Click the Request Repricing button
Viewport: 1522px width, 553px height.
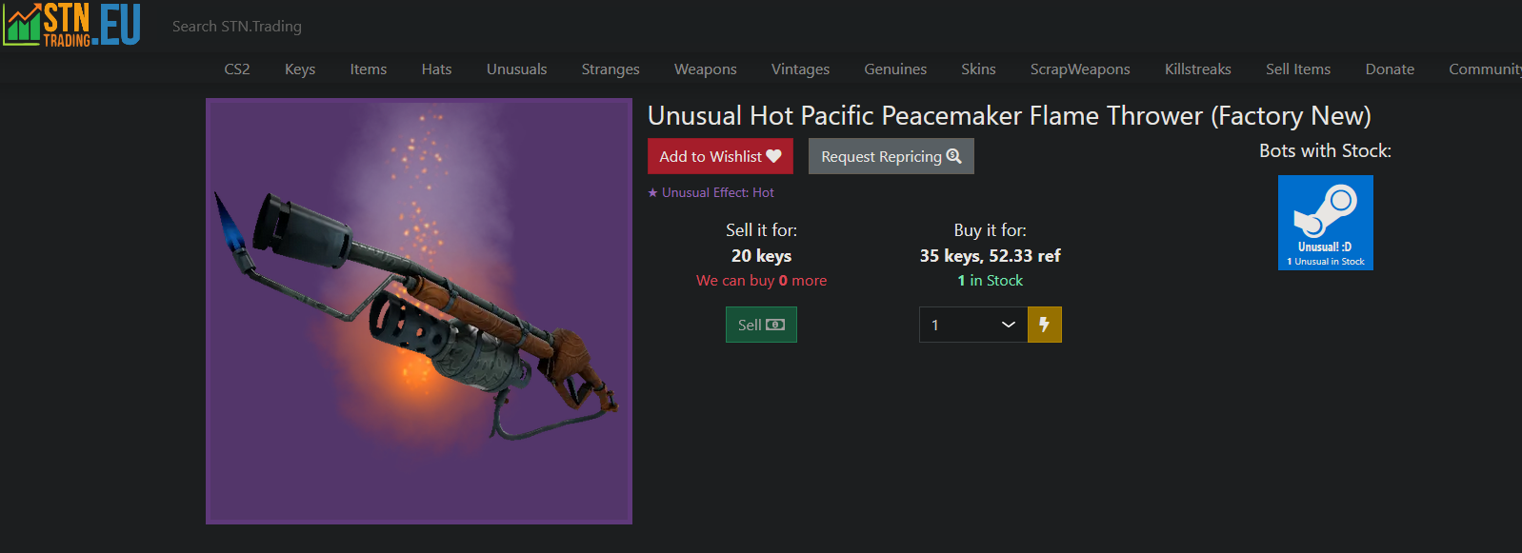pos(891,156)
